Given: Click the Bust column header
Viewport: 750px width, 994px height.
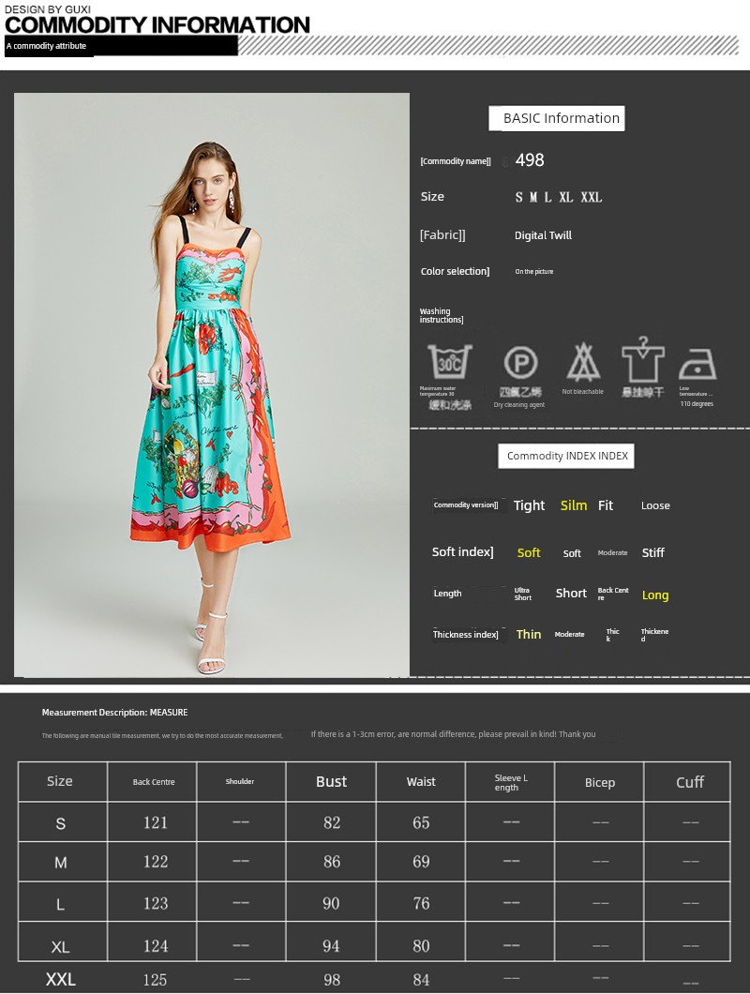Looking at the screenshot, I should point(331,782).
